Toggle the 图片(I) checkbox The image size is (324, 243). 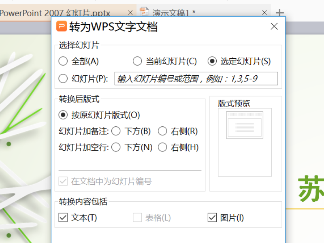(x=212, y=218)
